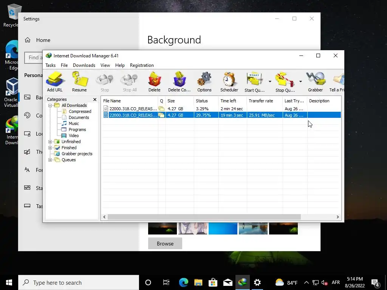Open the Help menu

pyautogui.click(x=120, y=65)
